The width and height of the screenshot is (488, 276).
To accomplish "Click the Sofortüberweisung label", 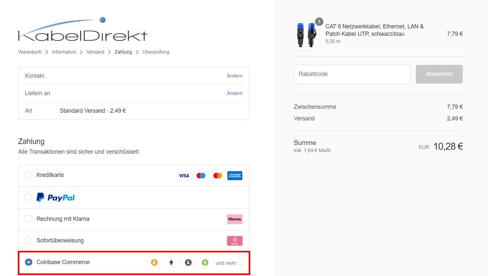I will click(60, 240).
